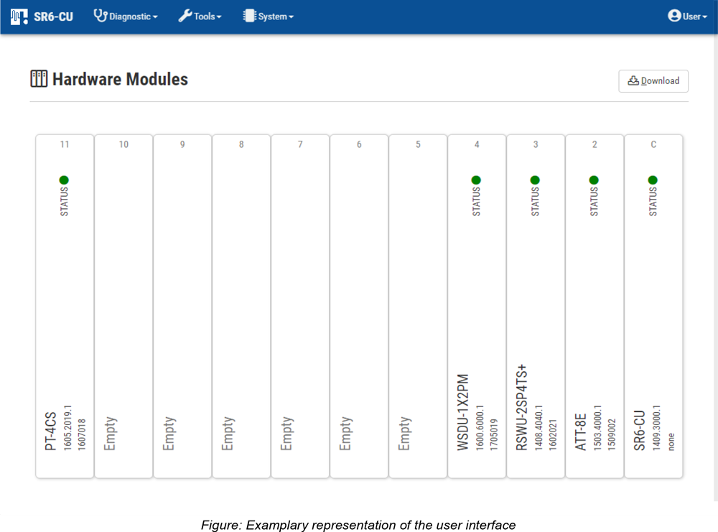Open the RSWU-2SP4TS+ module card
The image size is (718, 532).
click(x=536, y=309)
